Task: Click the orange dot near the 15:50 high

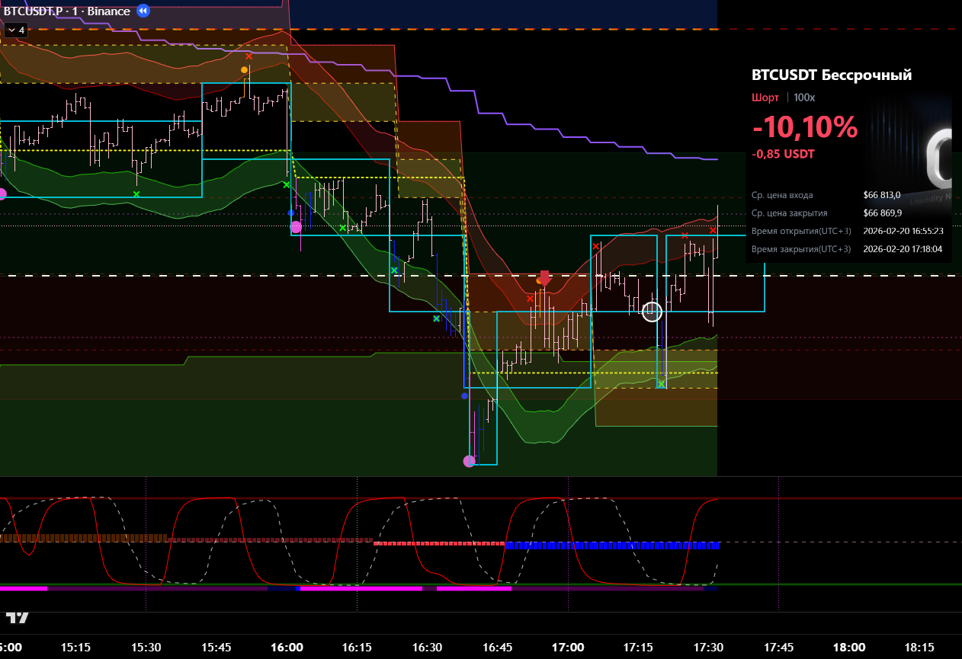Action: point(244,69)
